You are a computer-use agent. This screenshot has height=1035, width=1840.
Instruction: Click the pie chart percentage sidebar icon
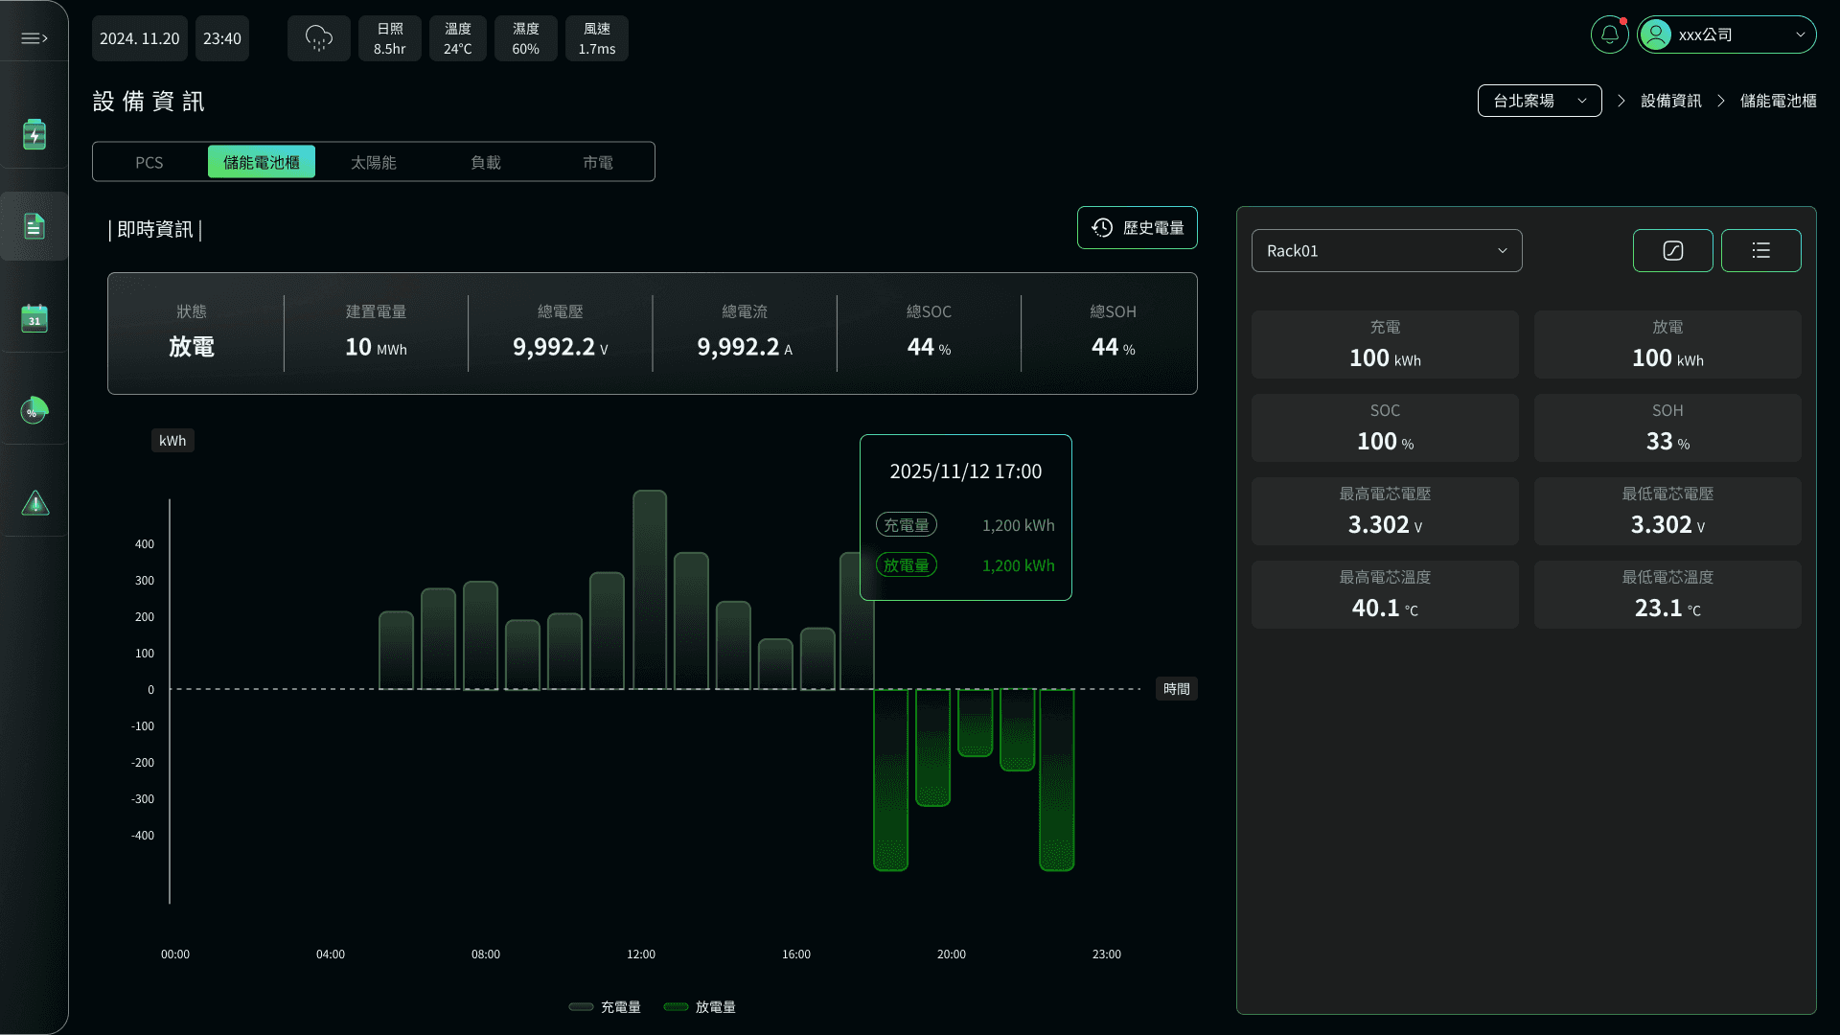pos(34,410)
